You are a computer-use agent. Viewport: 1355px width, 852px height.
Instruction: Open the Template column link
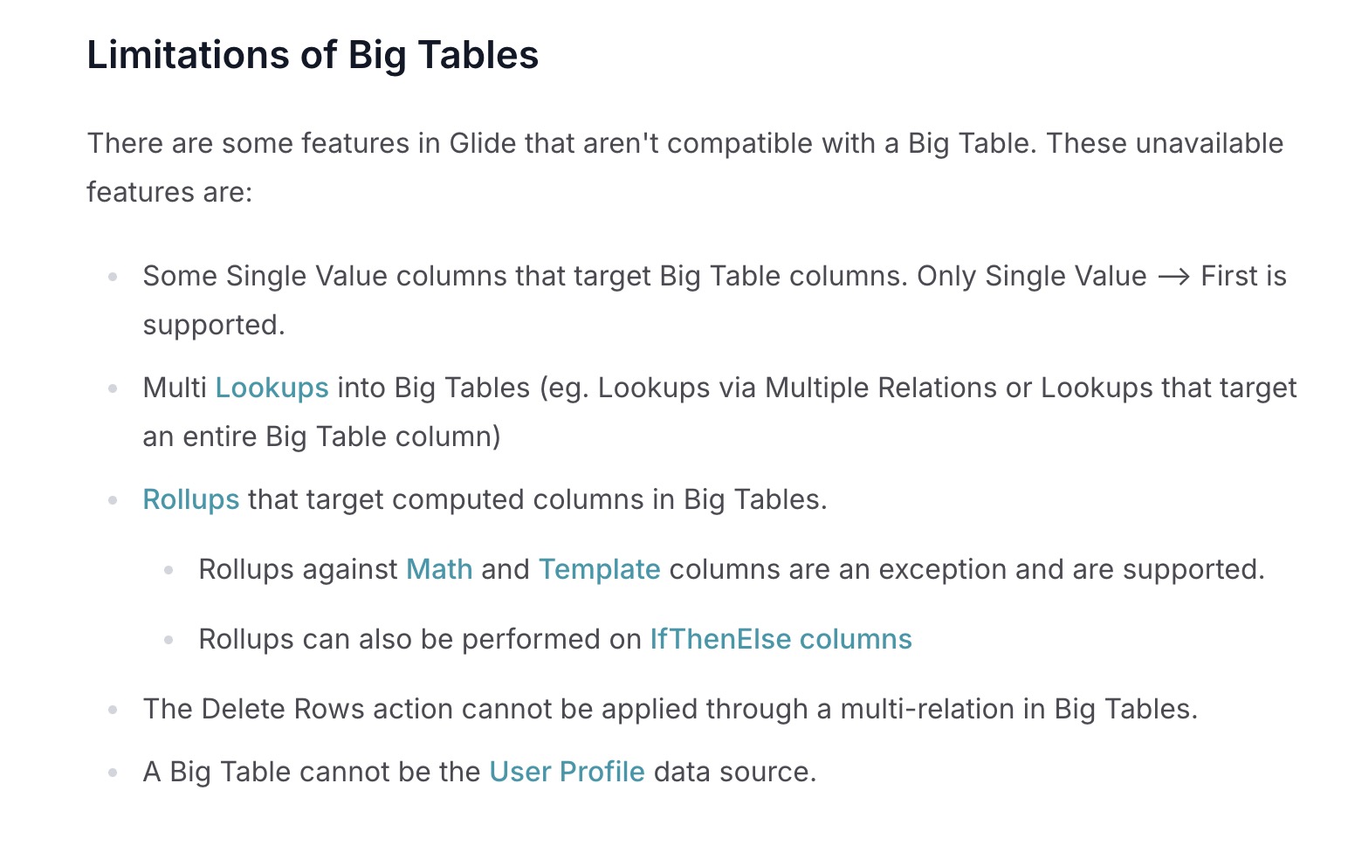tap(599, 568)
